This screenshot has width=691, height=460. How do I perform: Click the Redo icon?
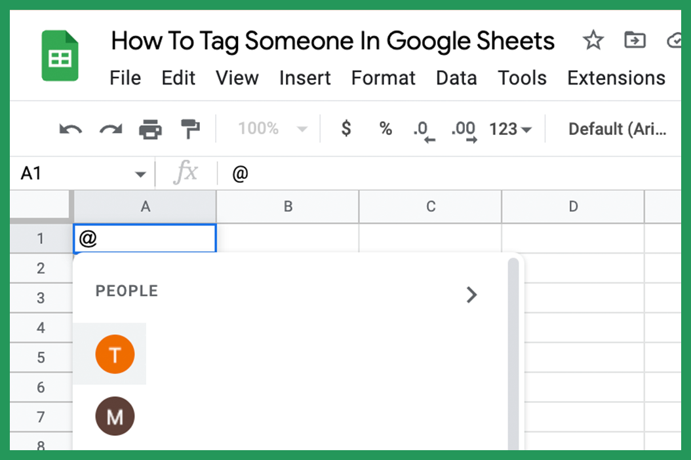click(x=110, y=128)
